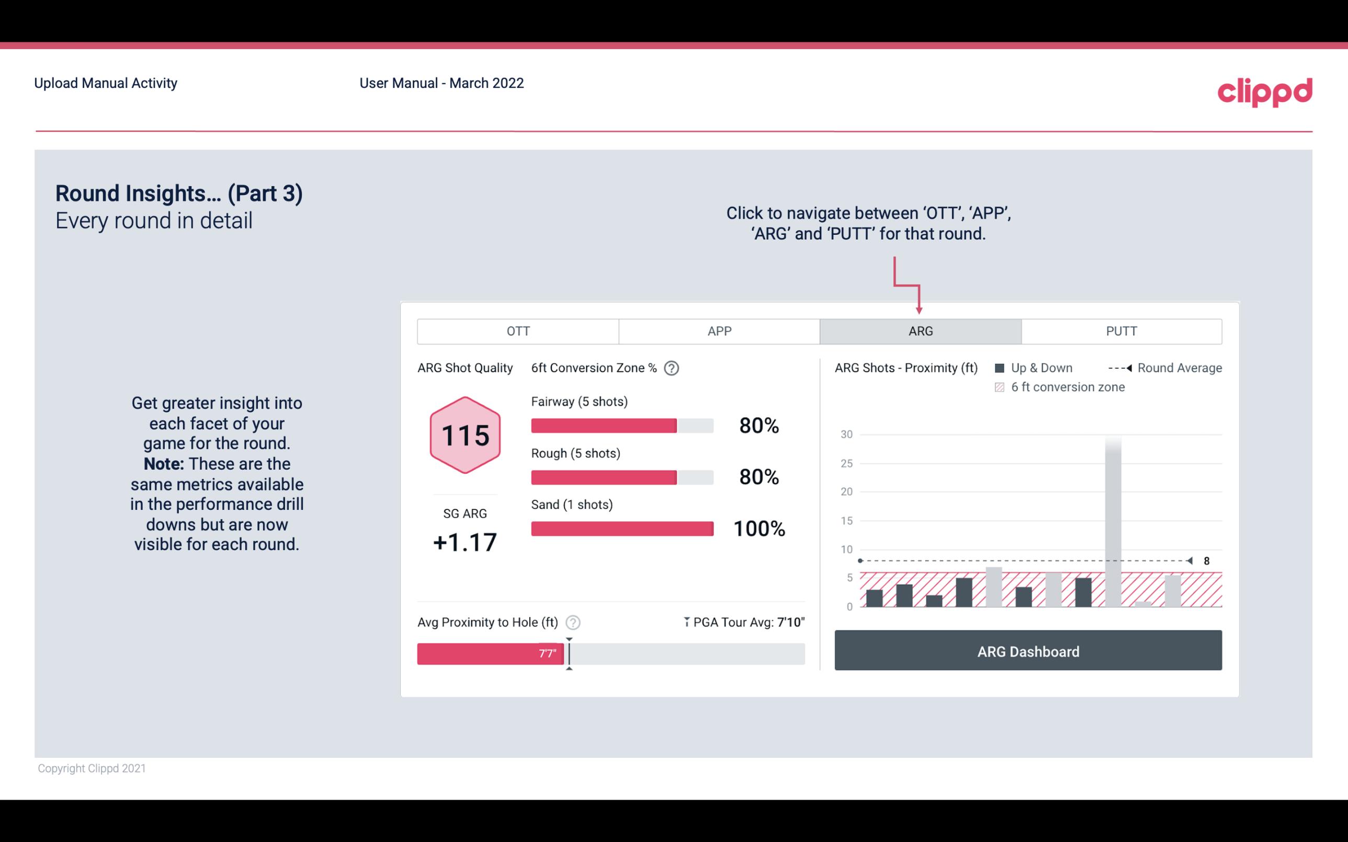Click the ARG Dashboard button

click(x=1029, y=651)
